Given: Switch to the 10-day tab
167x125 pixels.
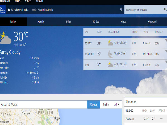Looking at the screenshot, I should click(96, 22).
